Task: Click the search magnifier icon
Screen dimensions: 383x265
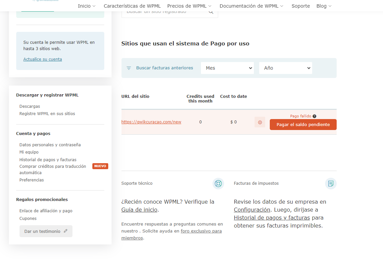Action: 211,12
